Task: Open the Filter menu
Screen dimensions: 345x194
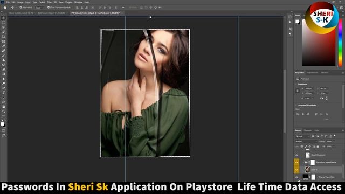Action: click(x=49, y=2)
